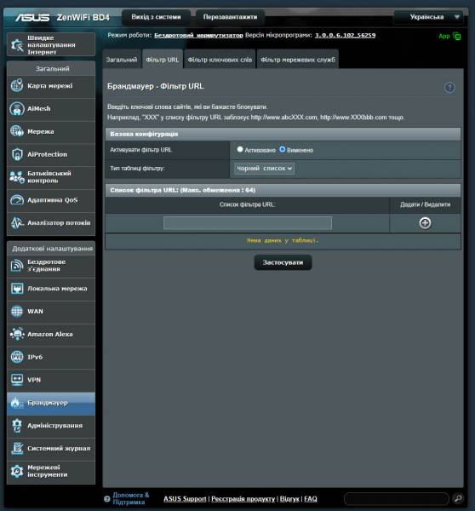The width and height of the screenshot is (475, 511).
Task: Click the Додати / Видалити column header
Action: (425, 204)
